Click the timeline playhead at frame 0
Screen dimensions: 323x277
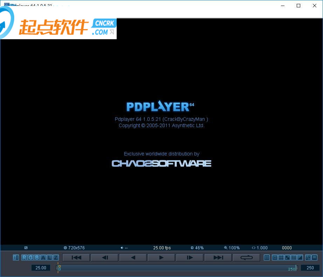(x=58, y=268)
